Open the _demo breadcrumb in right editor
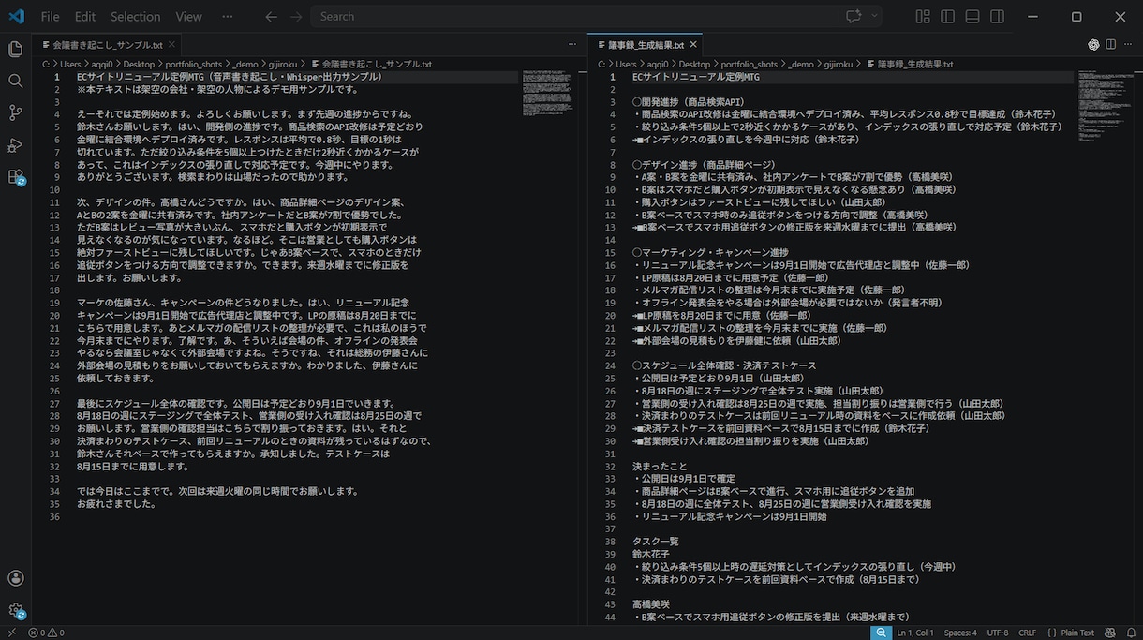Screen dimensions: 1143x640 pos(801,64)
